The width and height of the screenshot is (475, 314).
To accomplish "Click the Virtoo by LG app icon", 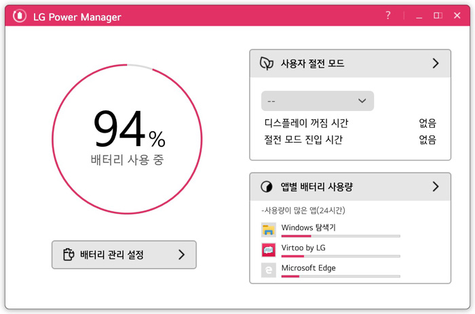I will click(x=269, y=250).
